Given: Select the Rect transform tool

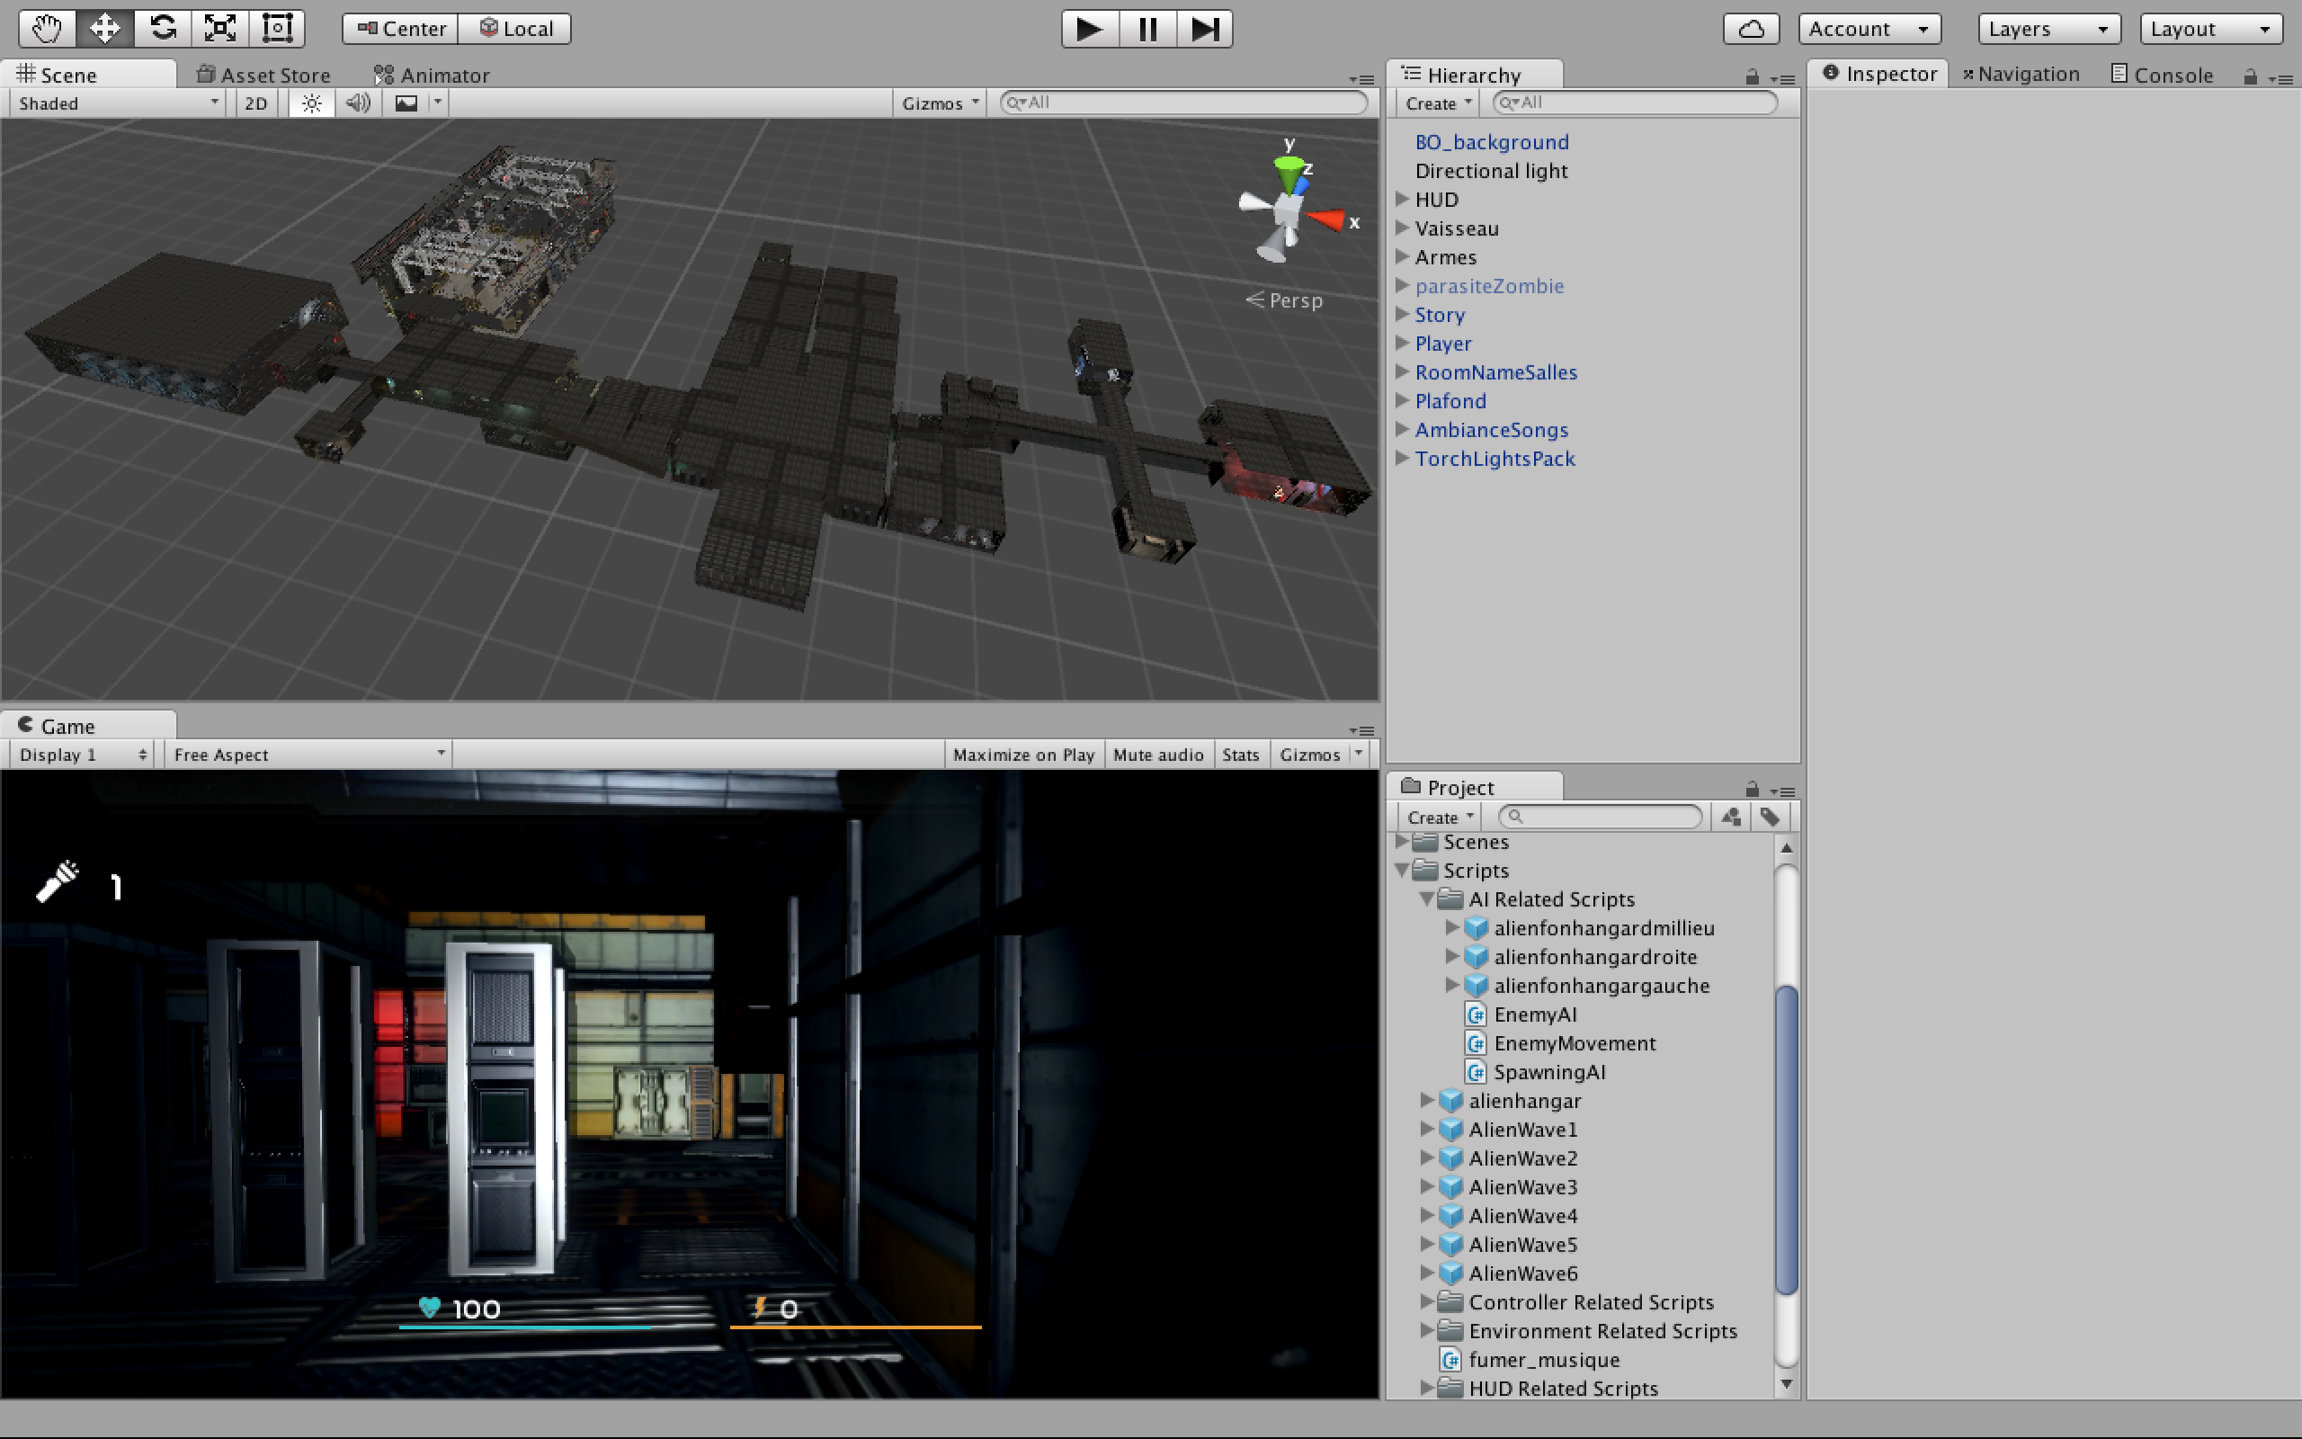Looking at the screenshot, I should click(277, 29).
